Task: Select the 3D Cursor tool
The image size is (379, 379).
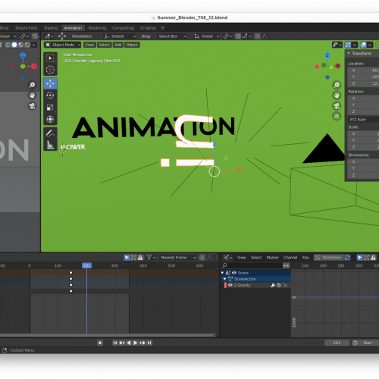Action: click(x=50, y=70)
